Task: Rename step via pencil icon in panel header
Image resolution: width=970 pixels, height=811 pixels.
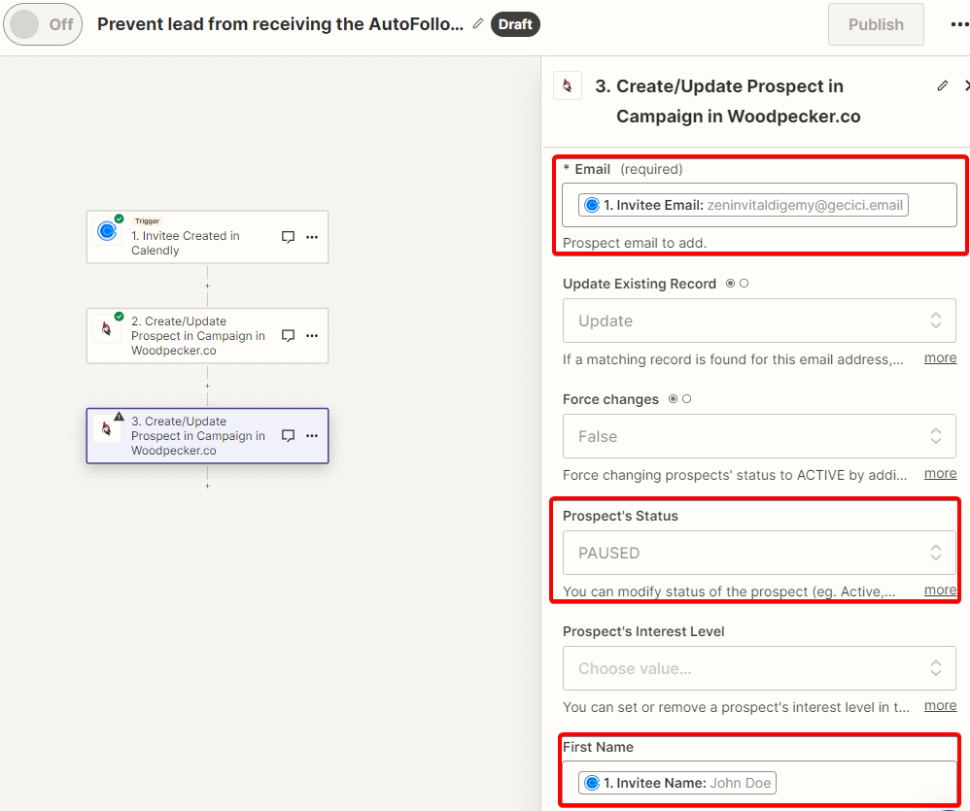Action: 942,85
